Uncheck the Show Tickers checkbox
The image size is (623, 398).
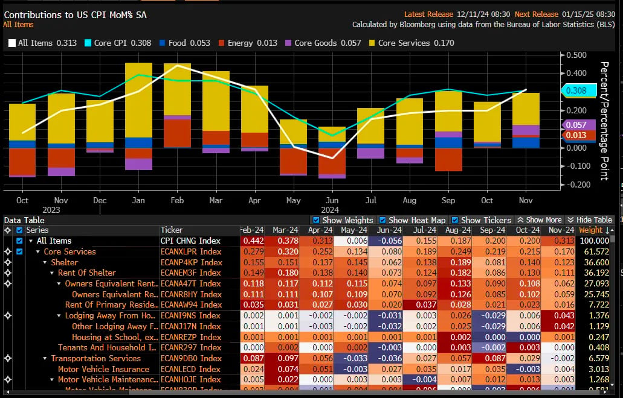click(455, 220)
